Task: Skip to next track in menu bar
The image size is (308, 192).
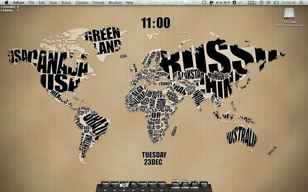Action: tap(225, 2)
